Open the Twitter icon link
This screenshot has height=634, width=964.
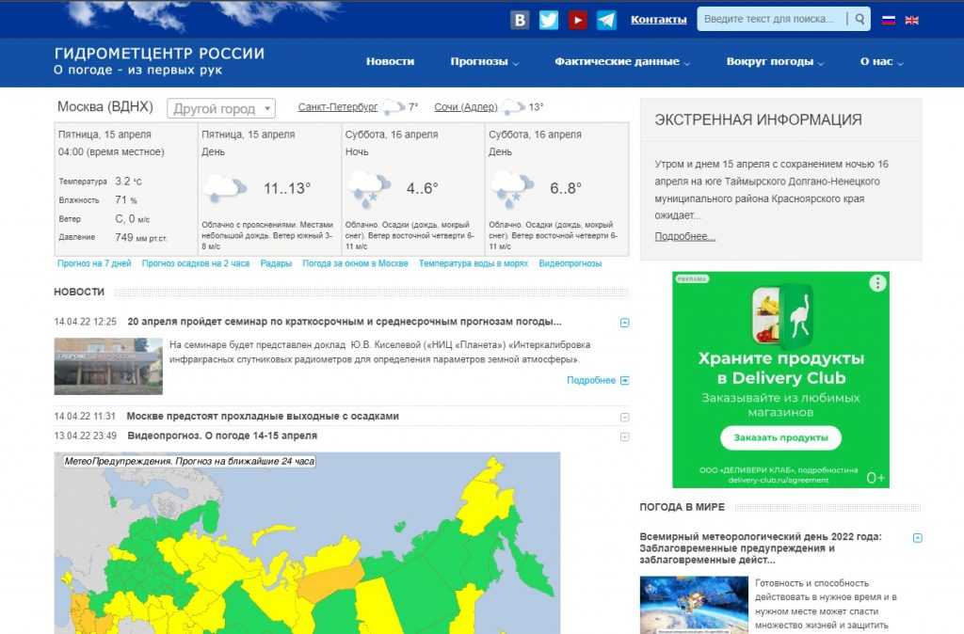[549, 20]
